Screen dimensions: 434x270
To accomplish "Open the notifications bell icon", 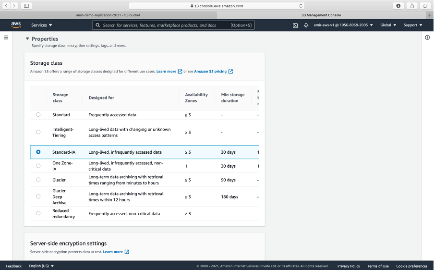I will pyautogui.click(x=306, y=25).
